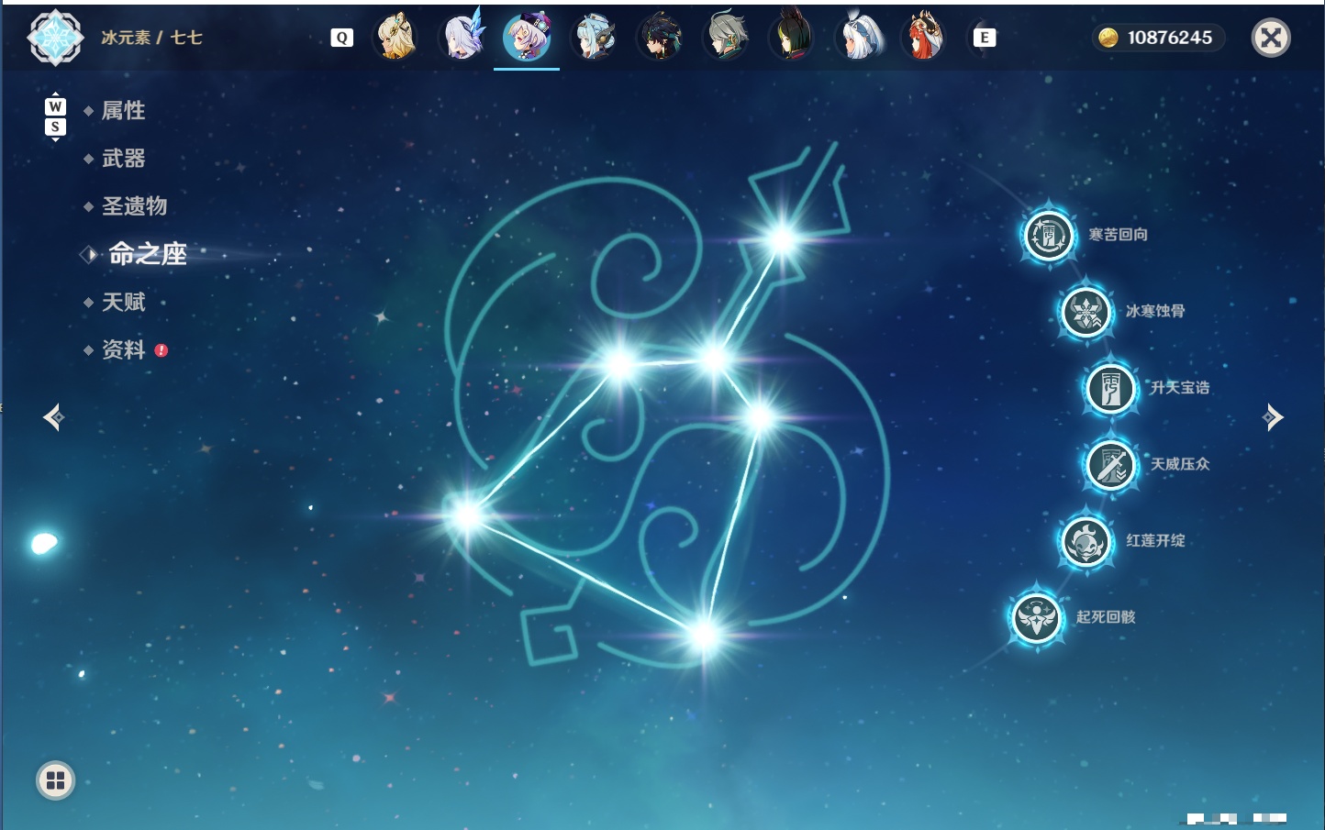Select the highlighted purple-hat character portrait
The width and height of the screenshot is (1325, 830).
click(527, 38)
